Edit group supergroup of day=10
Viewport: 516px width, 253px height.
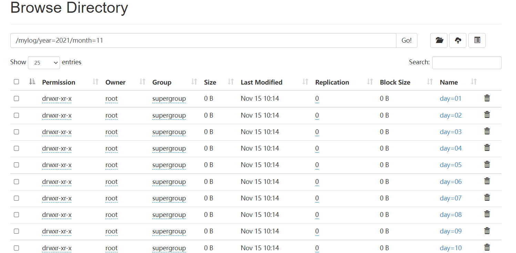pos(169,248)
